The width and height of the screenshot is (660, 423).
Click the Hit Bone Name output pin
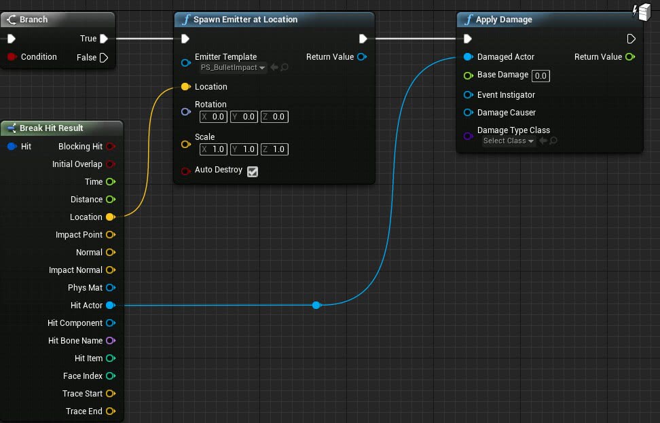pos(110,341)
